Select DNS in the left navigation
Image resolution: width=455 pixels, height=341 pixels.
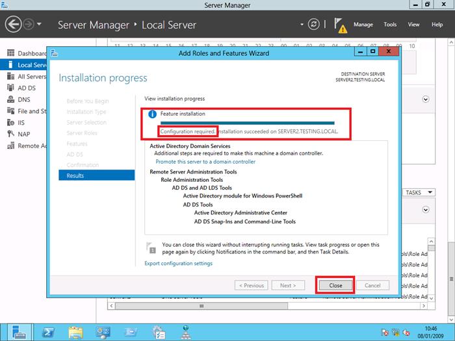[x=24, y=100]
